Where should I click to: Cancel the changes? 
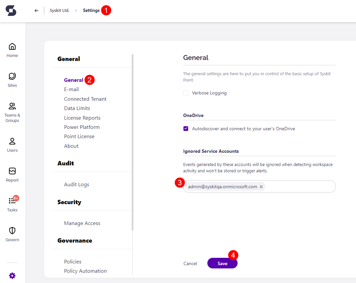[190, 263]
